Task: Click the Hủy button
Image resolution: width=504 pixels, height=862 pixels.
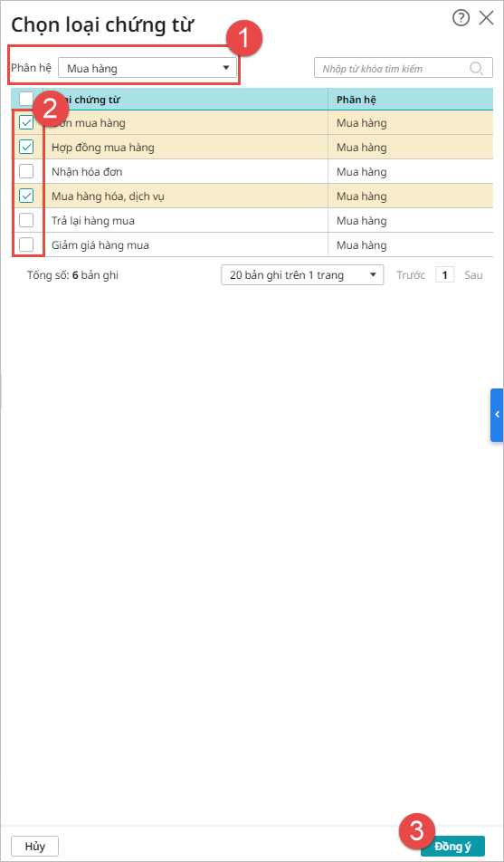Action: point(34,846)
